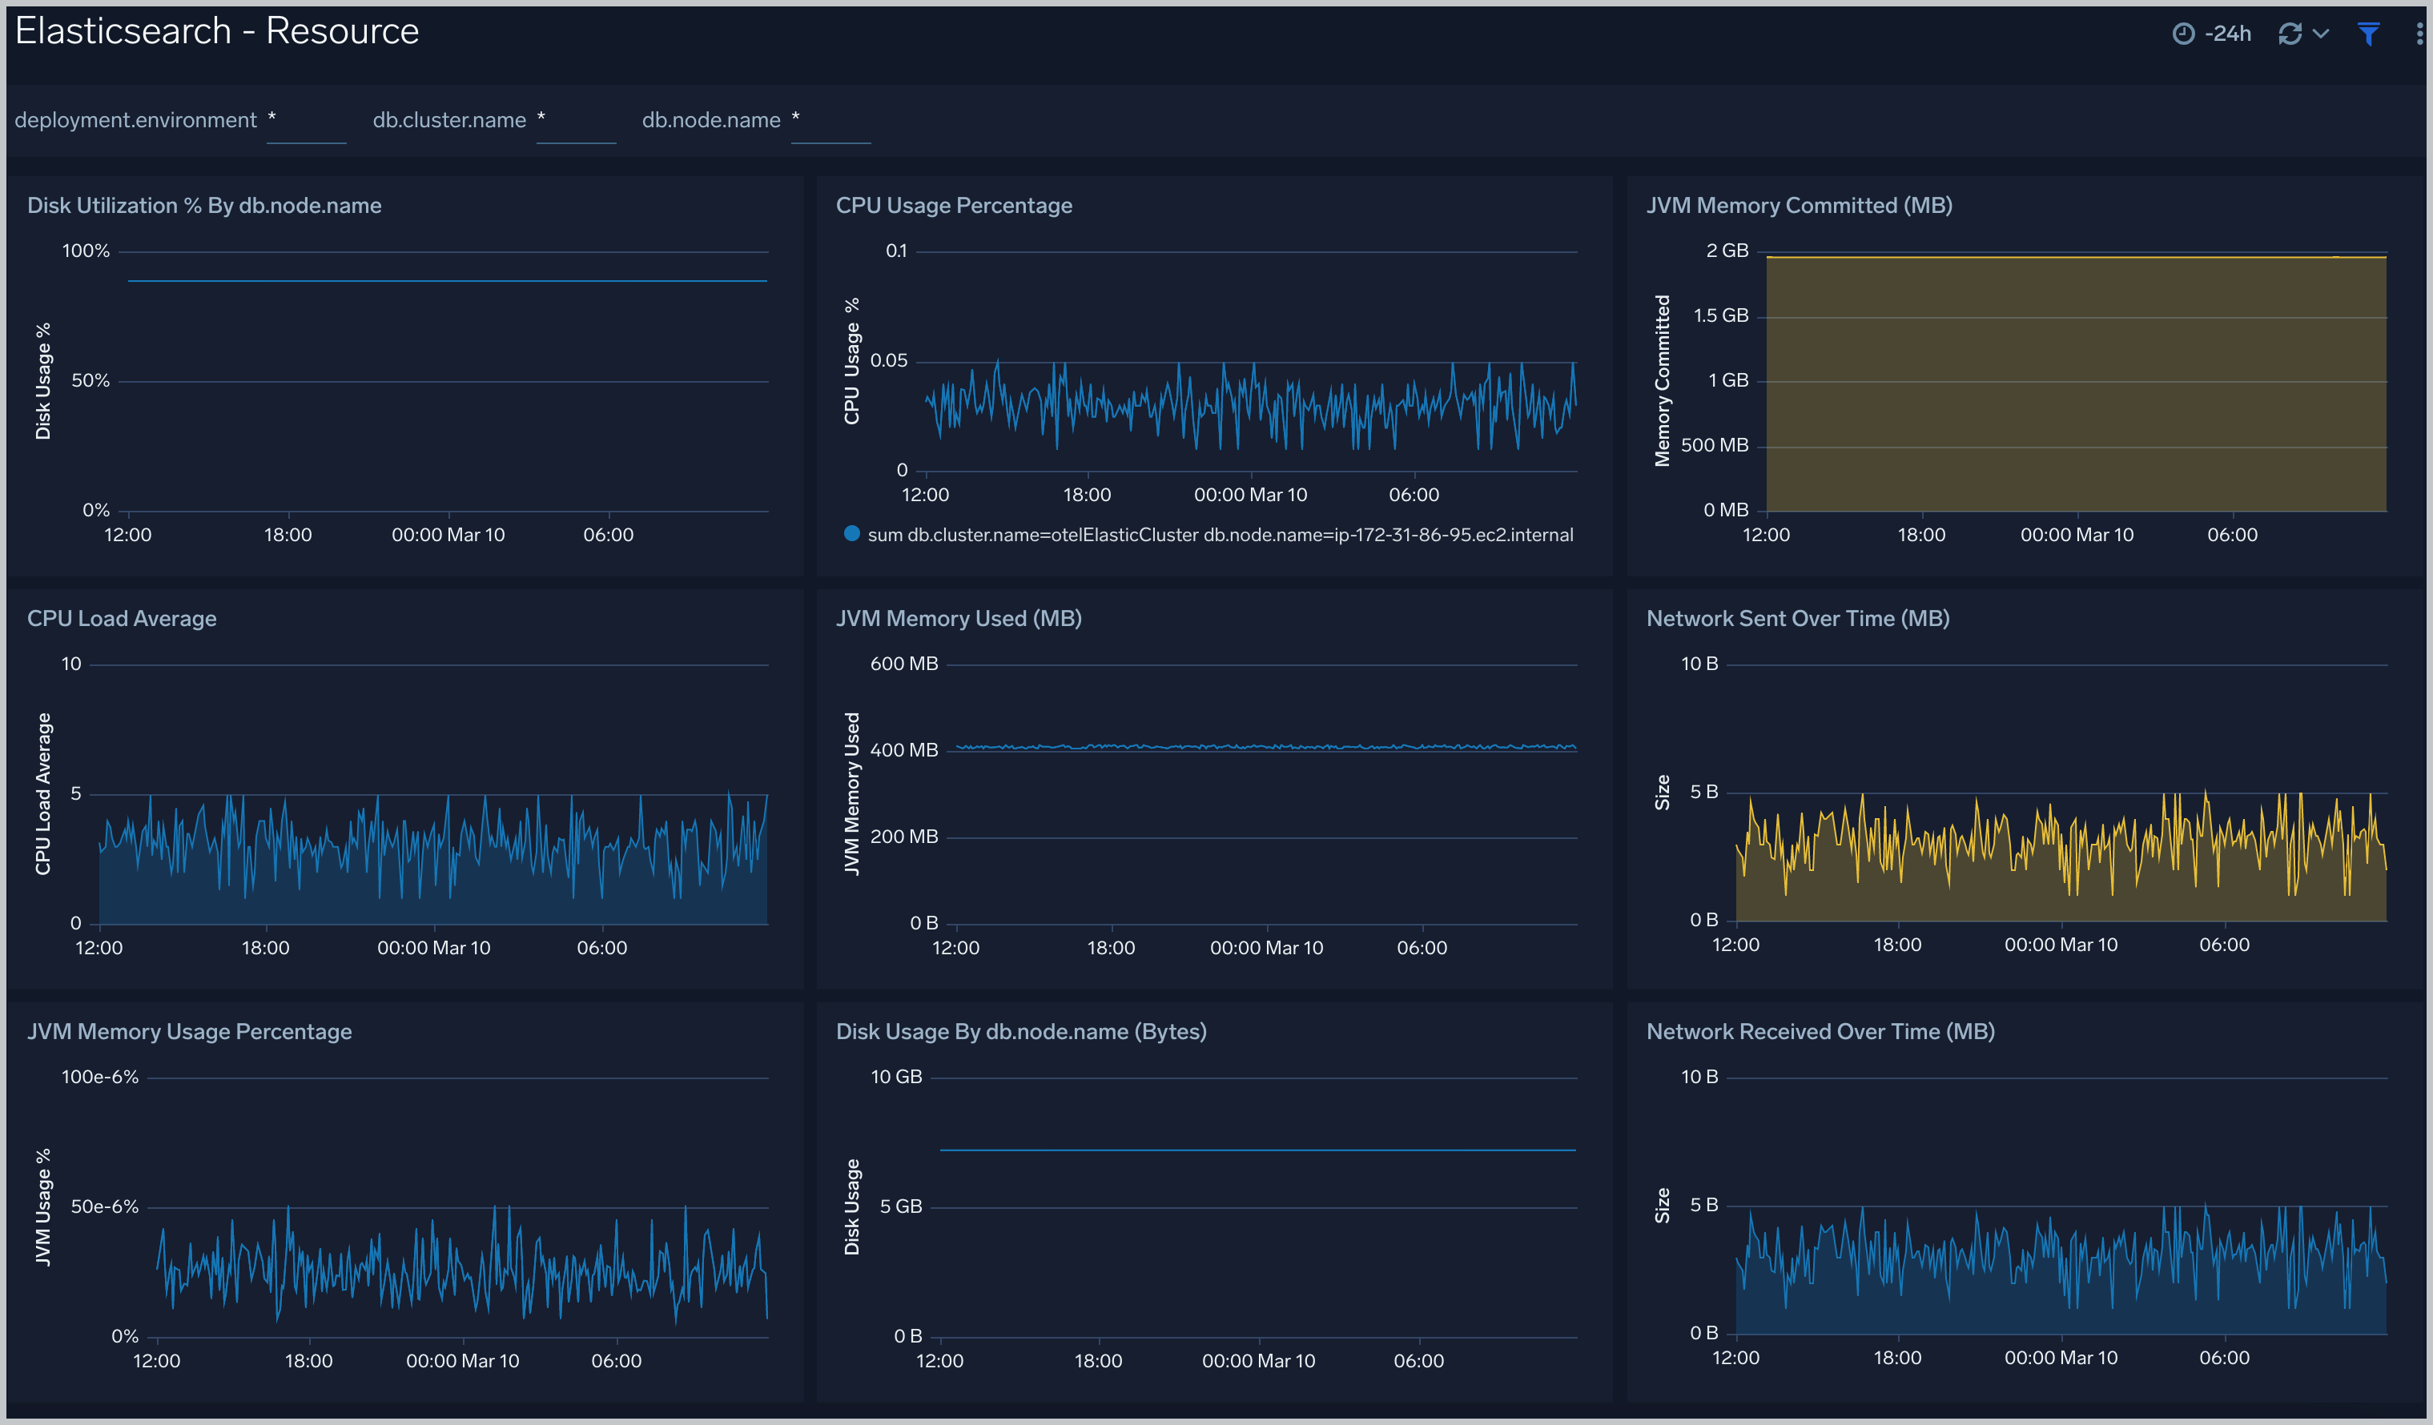Screen dimensions: 2433x1425
Task: Click the db.cluster.name filter label
Action: click(450, 121)
